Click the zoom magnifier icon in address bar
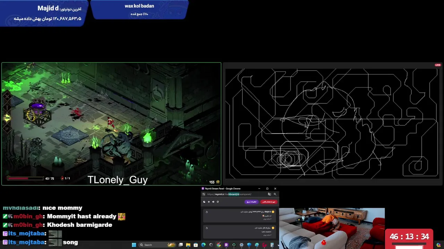Screen dimensions: 444x249 point(275,194)
